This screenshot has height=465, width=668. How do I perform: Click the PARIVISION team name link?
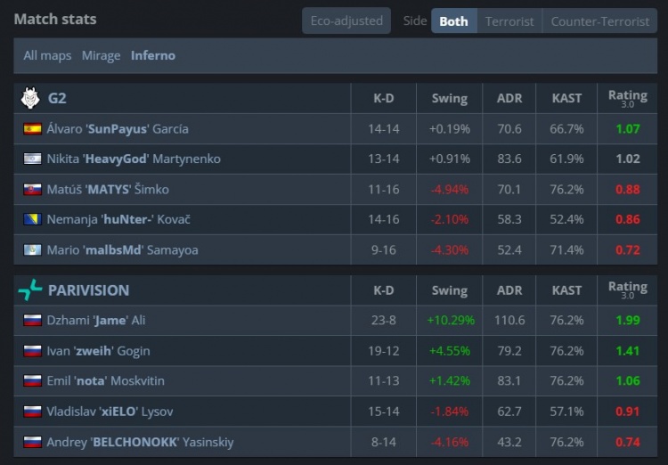click(88, 290)
